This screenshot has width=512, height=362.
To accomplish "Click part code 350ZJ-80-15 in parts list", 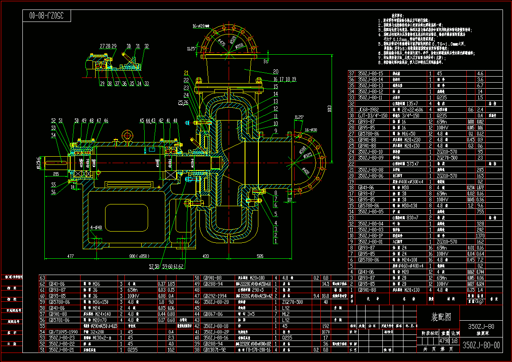I will point(370,74).
